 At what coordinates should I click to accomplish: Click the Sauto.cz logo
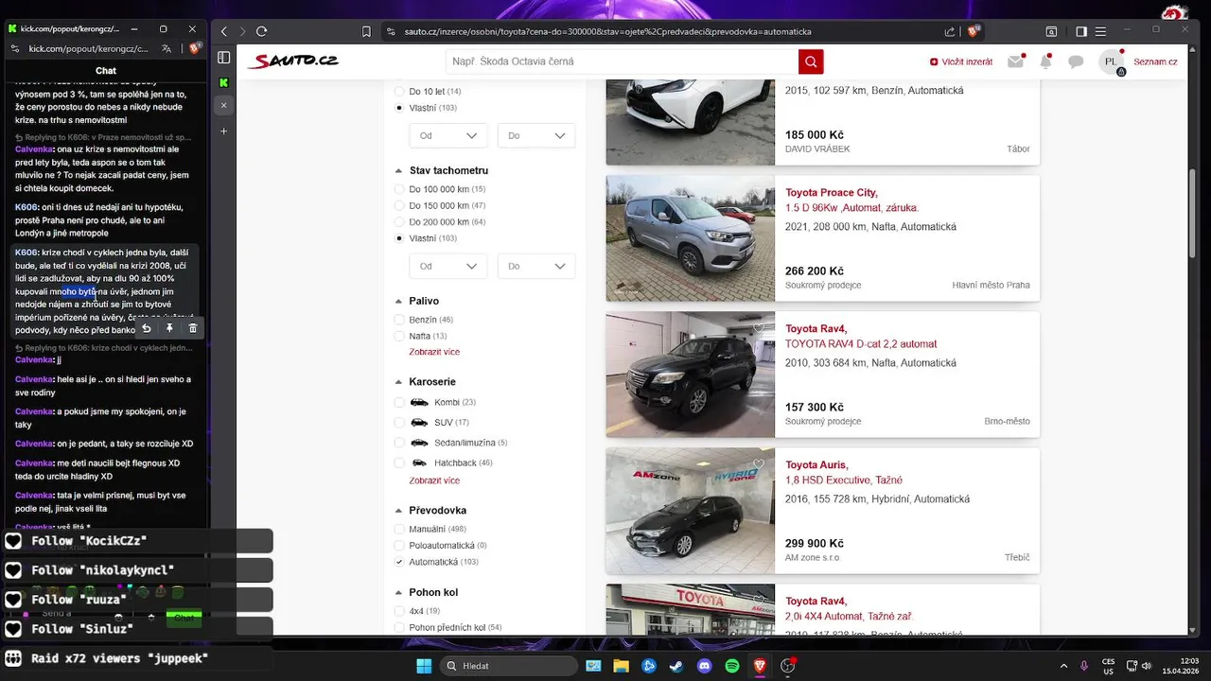click(x=292, y=61)
